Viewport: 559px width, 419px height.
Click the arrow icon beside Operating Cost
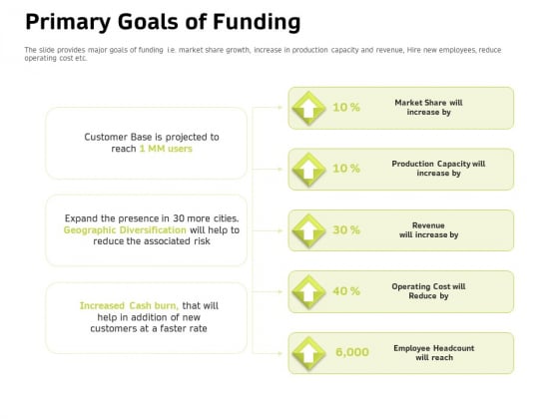click(x=308, y=292)
